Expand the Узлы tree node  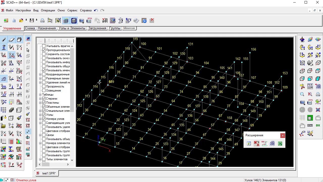40,115
